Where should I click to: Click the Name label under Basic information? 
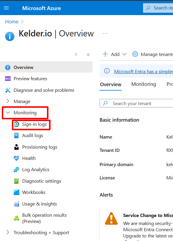click(106, 137)
